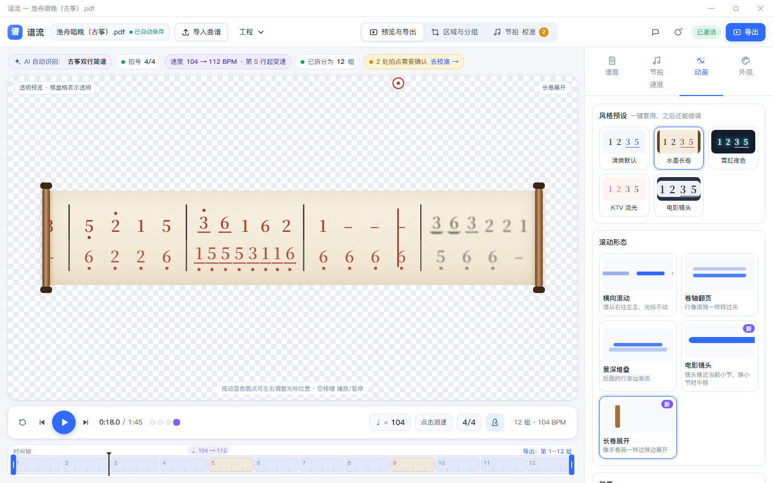Click the 谱流 app logo icon

click(x=15, y=32)
